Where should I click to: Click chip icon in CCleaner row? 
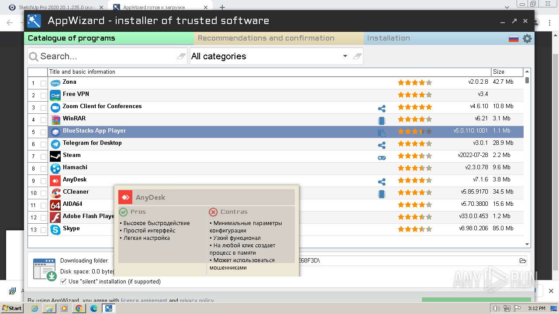[x=382, y=194]
